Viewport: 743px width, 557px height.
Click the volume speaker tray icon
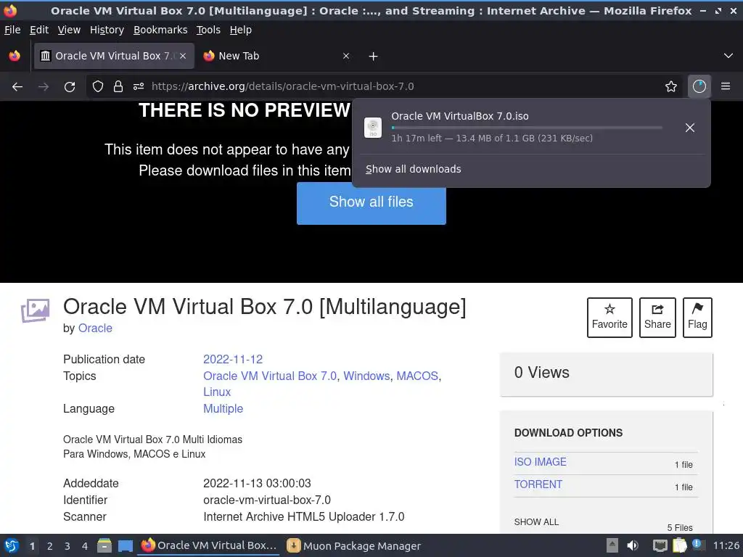click(x=633, y=545)
